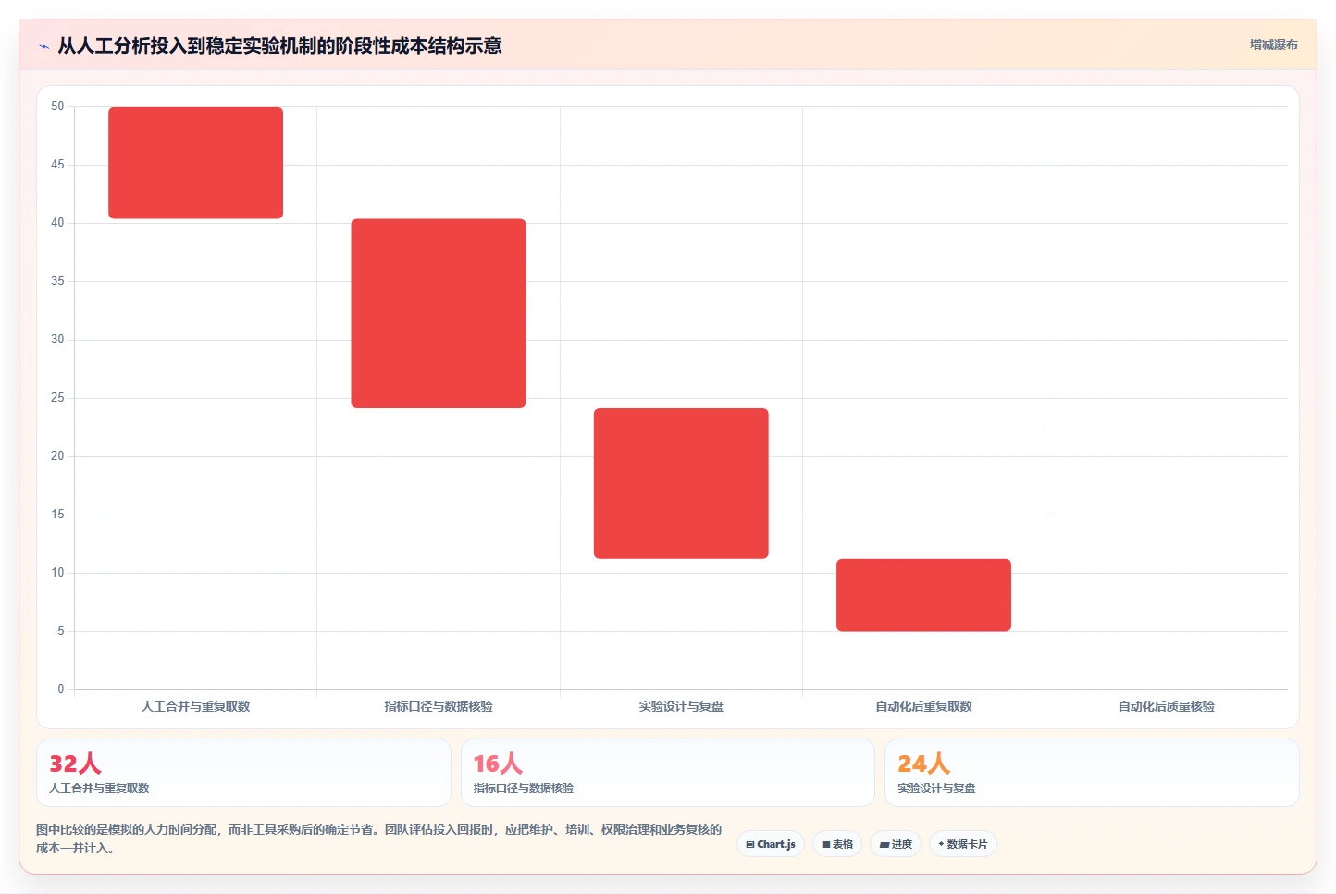Click axis label 人工合并与重复取数 under the chart
The image size is (1336, 894).
[195, 706]
